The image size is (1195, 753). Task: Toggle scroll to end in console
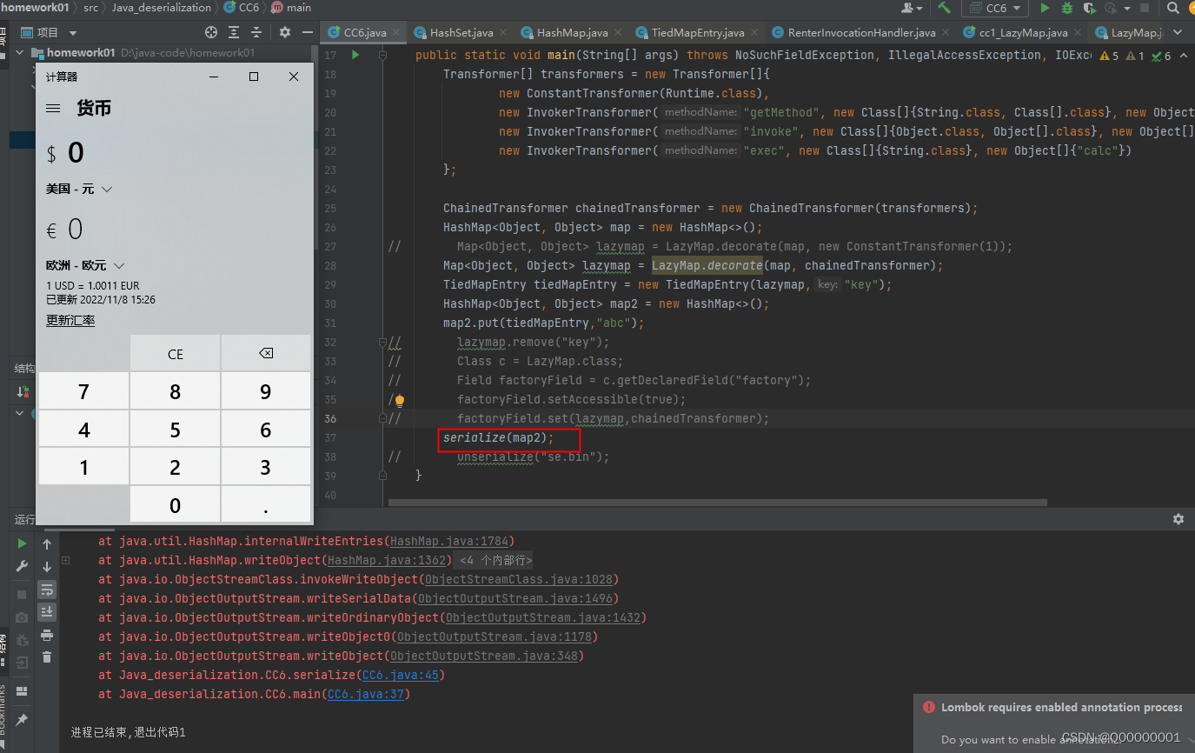(x=47, y=612)
